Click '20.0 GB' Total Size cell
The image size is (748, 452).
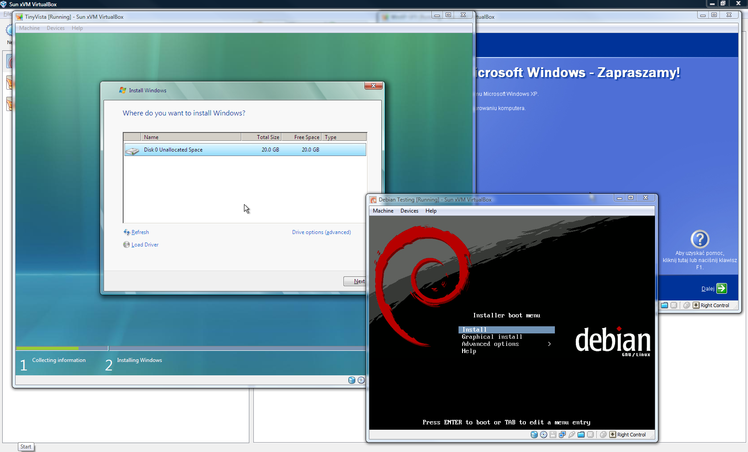click(x=270, y=150)
